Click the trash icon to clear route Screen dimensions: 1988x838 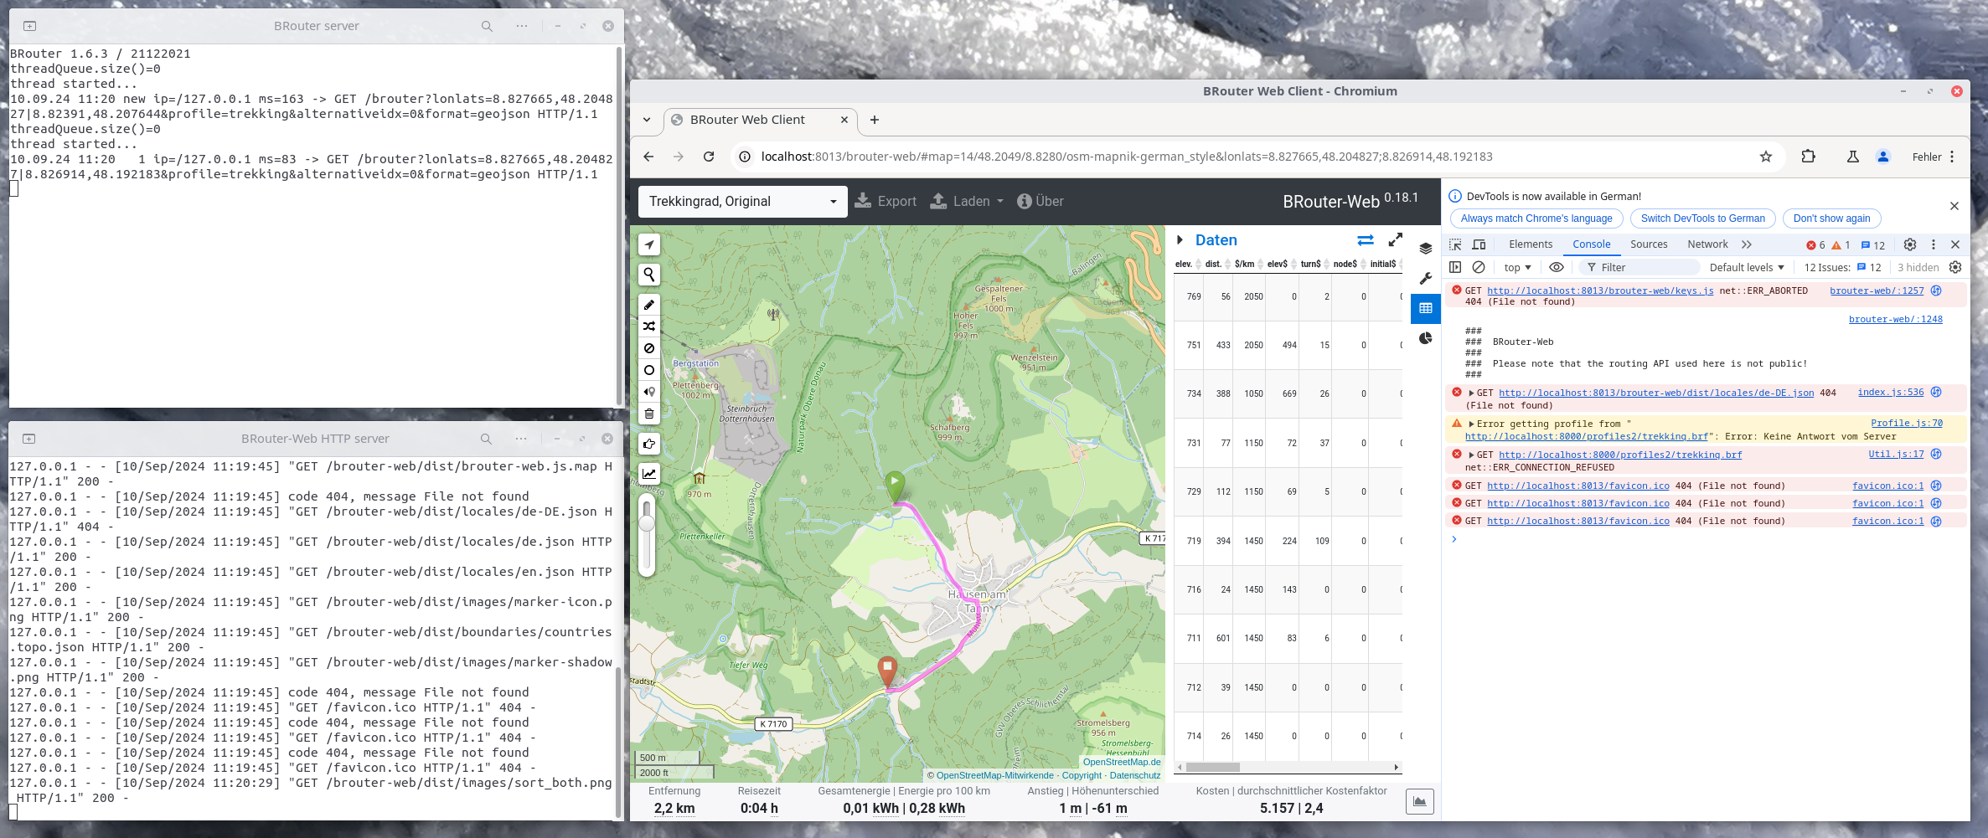[x=649, y=414]
